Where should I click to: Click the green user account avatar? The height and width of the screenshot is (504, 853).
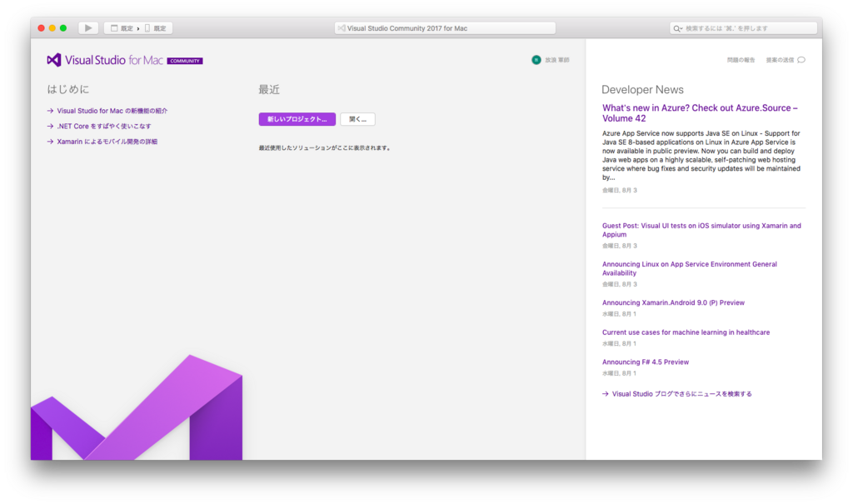(536, 60)
